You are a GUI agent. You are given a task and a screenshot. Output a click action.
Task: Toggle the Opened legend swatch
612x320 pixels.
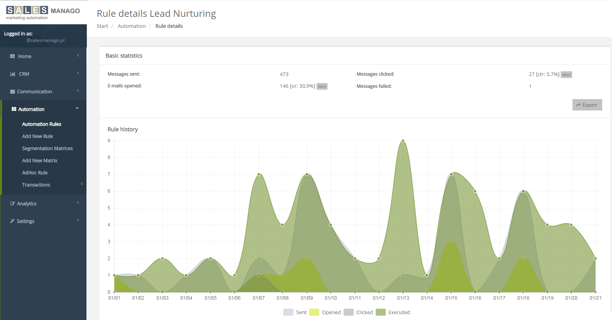[x=314, y=312]
